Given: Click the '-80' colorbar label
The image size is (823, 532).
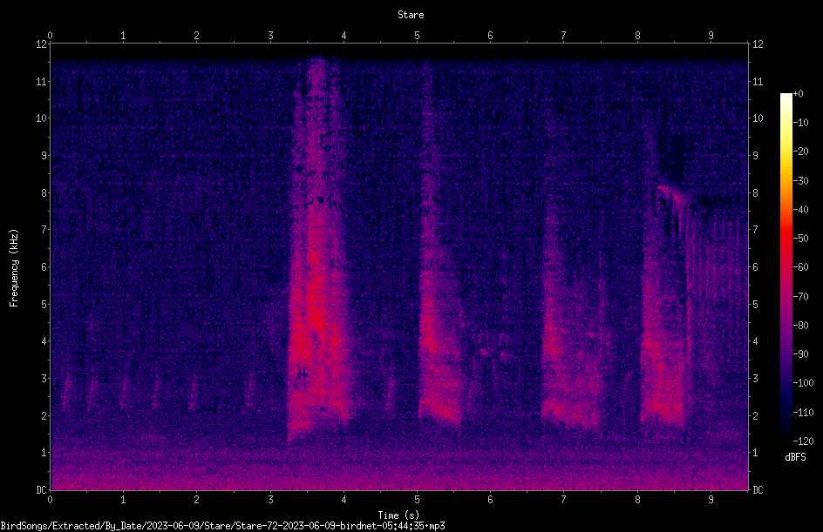Looking at the screenshot, I should tap(800, 325).
